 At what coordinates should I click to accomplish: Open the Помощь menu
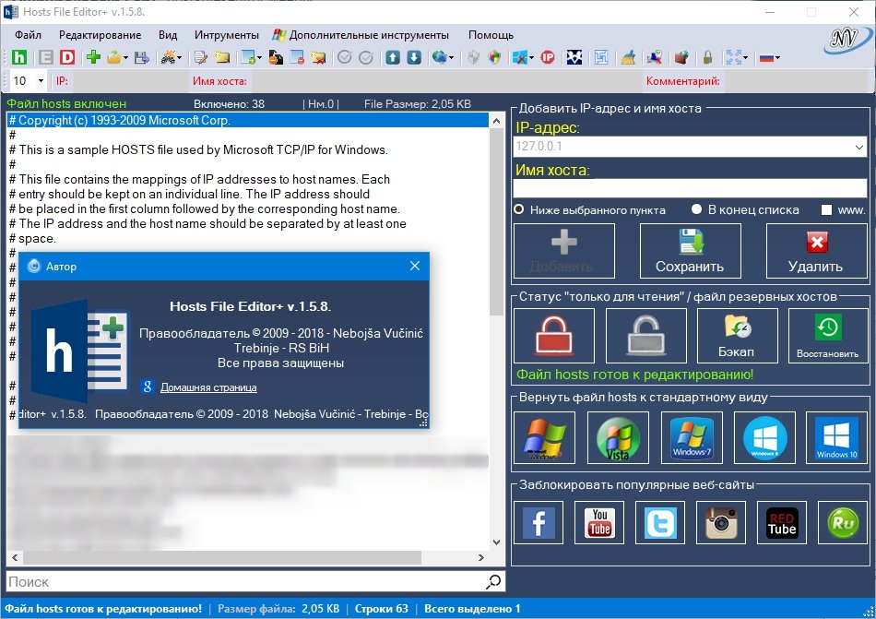(491, 35)
